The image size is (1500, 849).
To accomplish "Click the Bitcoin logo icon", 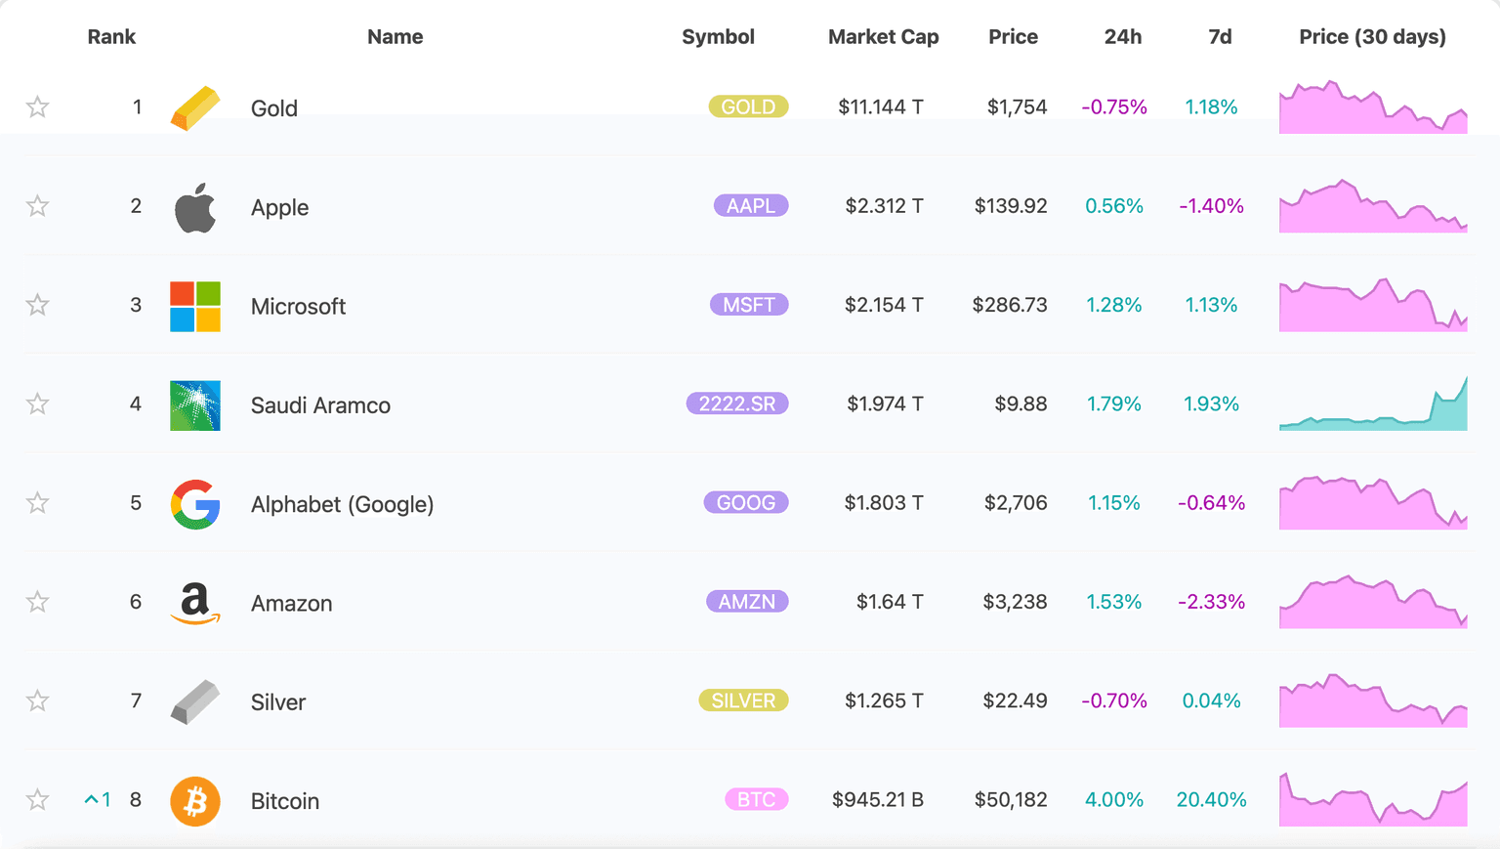I will [x=195, y=801].
